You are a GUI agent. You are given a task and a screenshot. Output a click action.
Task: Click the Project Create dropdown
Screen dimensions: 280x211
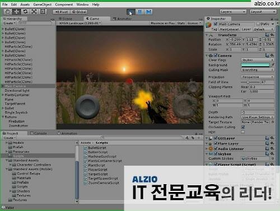(x=10, y=138)
